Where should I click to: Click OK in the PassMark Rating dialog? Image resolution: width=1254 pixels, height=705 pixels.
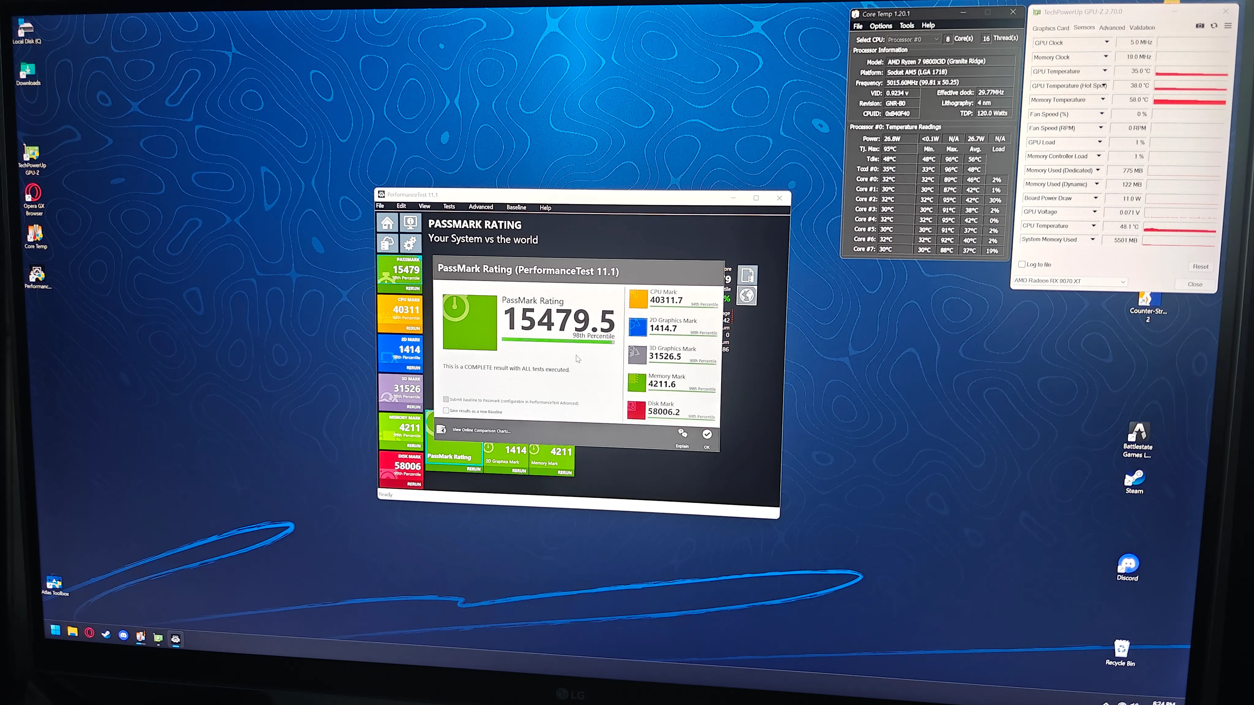[707, 437]
